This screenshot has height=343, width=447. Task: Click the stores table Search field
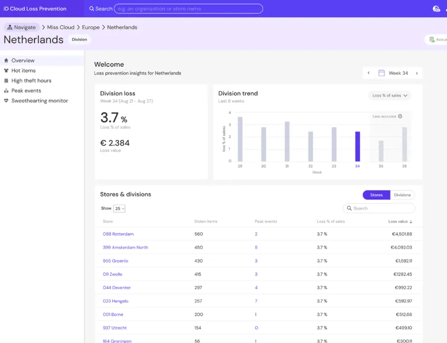click(379, 209)
